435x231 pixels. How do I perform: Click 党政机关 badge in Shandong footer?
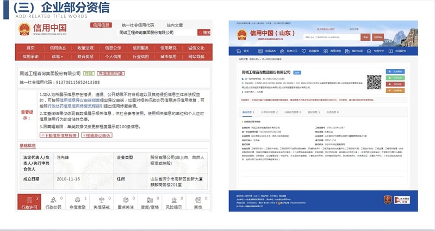pos(388,199)
